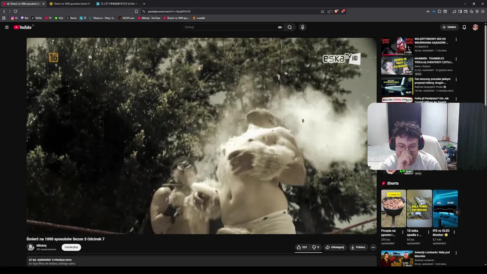Open the IPS vs OLED Monitor short thumbnail
The height and width of the screenshot is (274, 487).
[445, 209]
